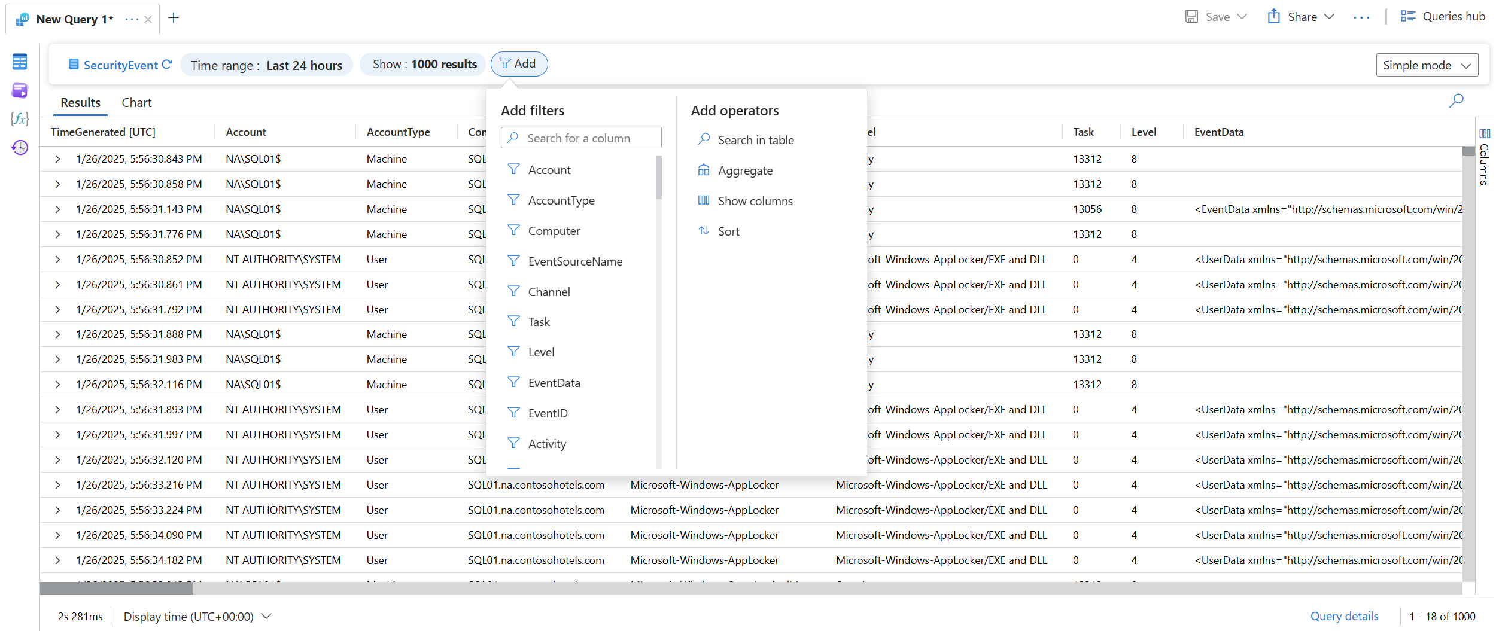Click the new query plus tab button

[174, 18]
